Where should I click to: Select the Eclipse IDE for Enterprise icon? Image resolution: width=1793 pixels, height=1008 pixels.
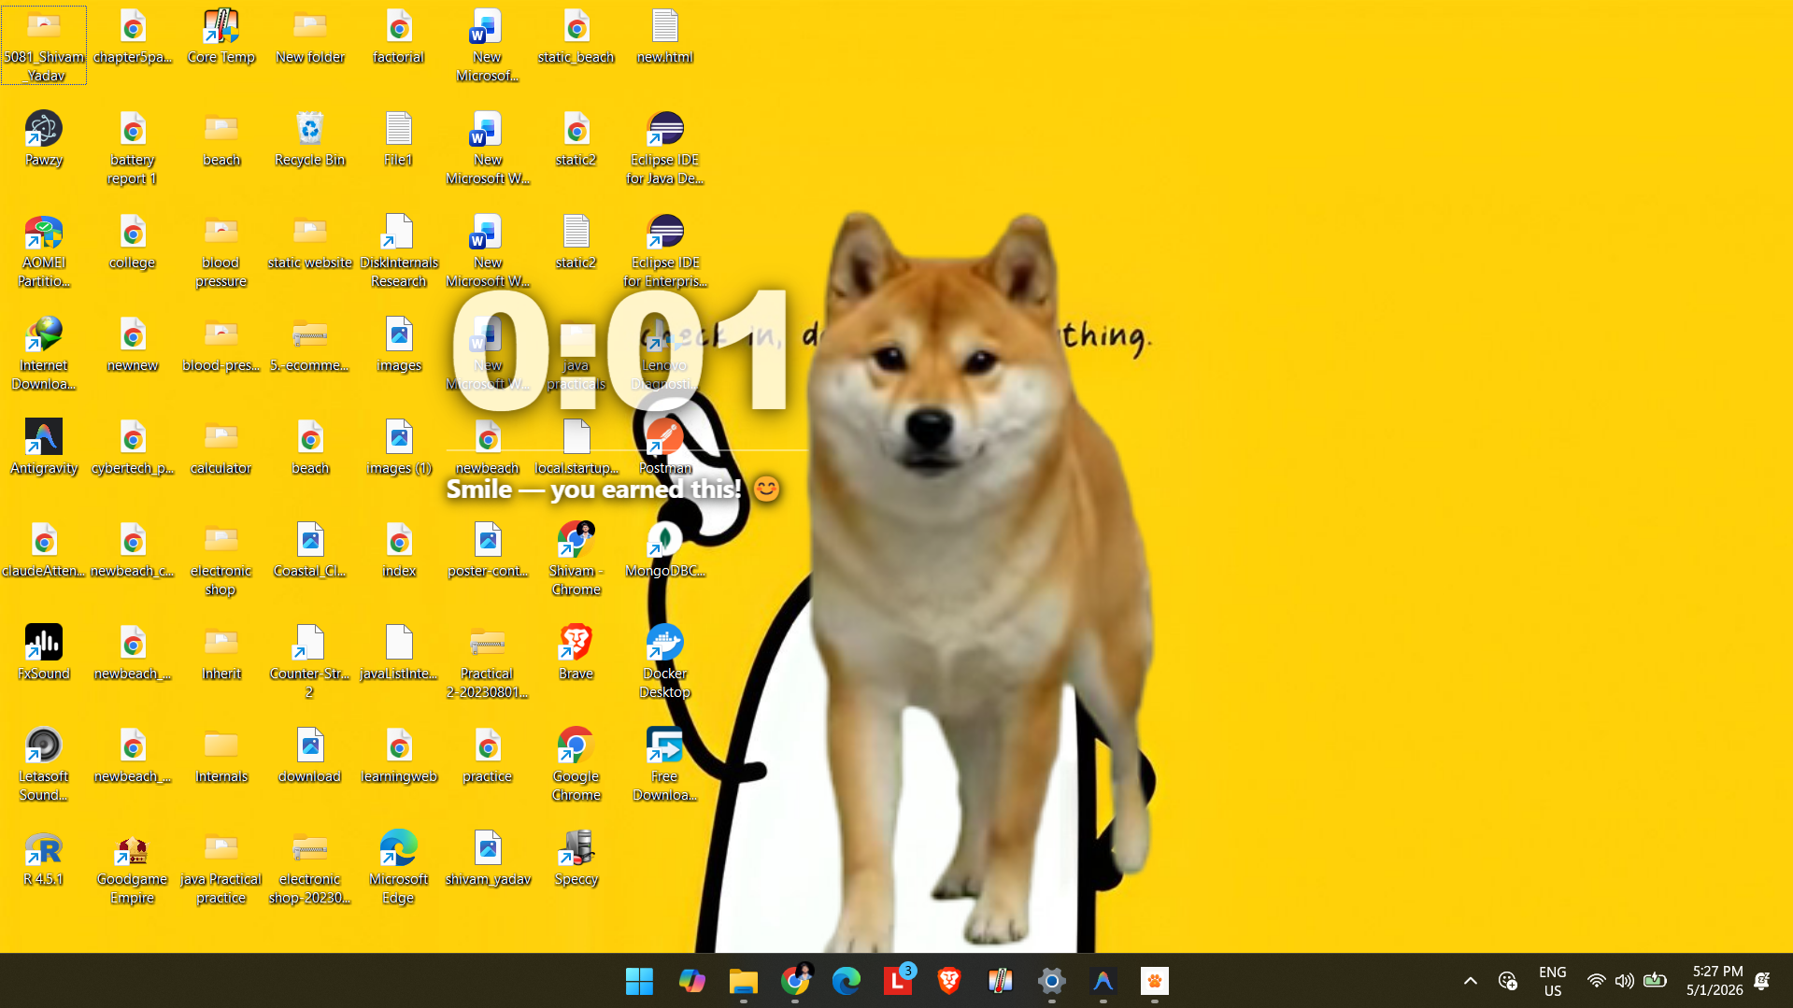[x=665, y=251]
